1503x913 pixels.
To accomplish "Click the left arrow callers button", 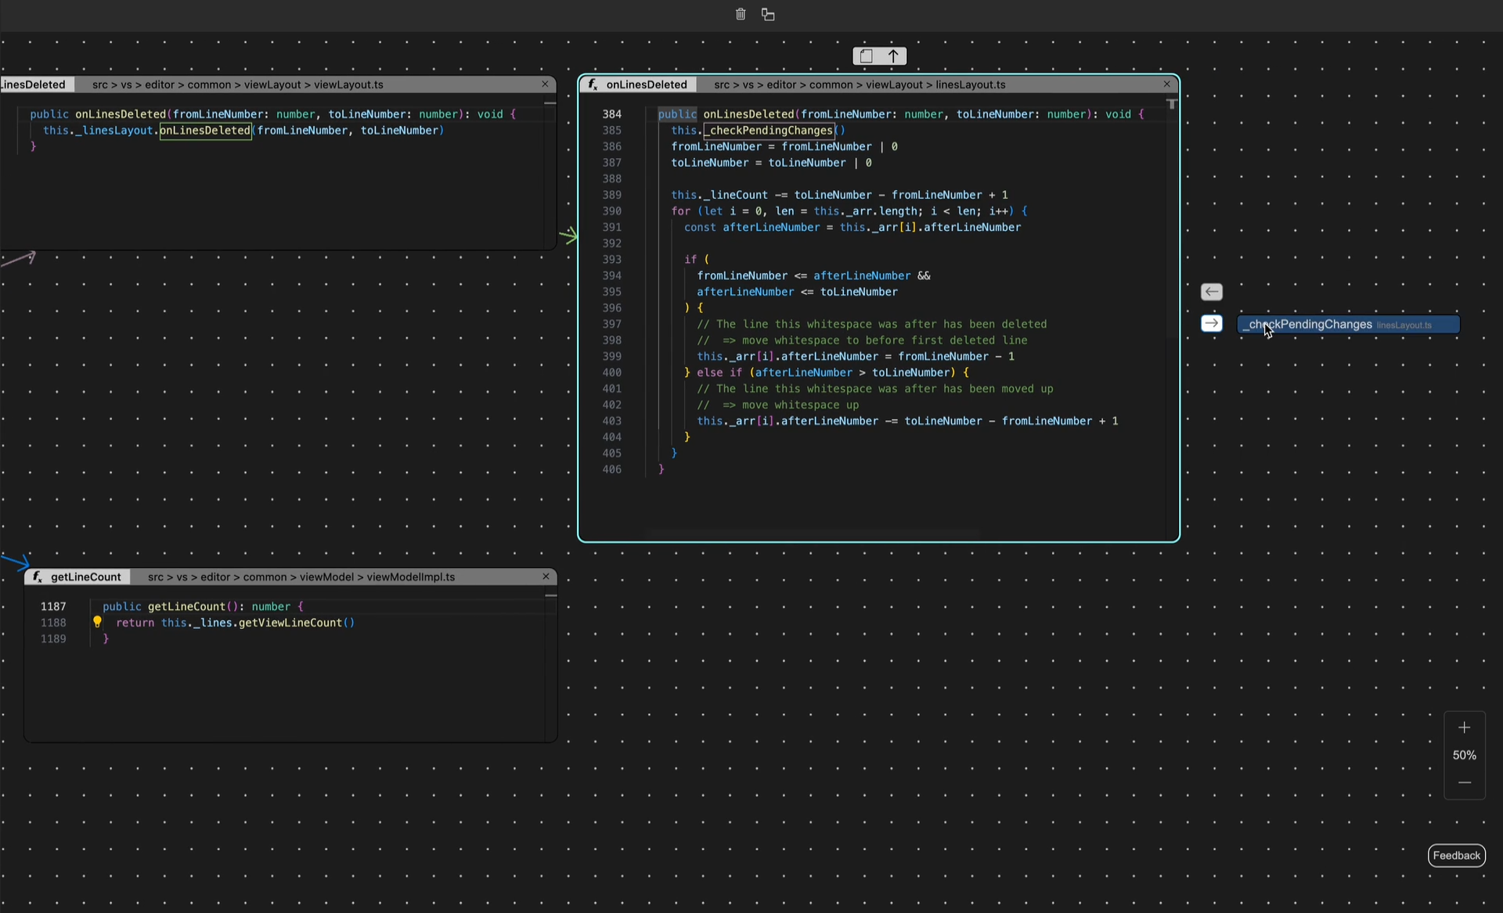I will point(1211,292).
